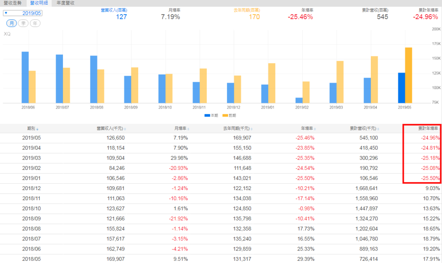Select the 月 monthly view toggle
This screenshot has width=442, height=263.
[12, 23]
